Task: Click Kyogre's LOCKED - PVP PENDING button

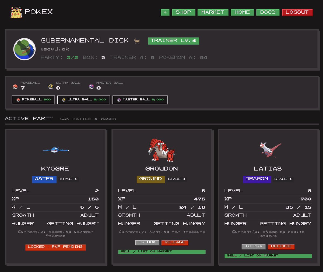Action: (55, 247)
